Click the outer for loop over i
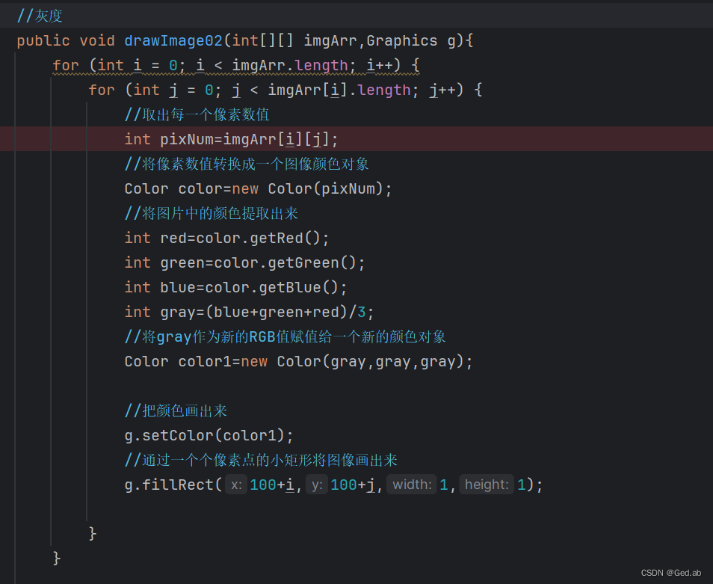Image resolution: width=713 pixels, height=584 pixels. coord(236,66)
